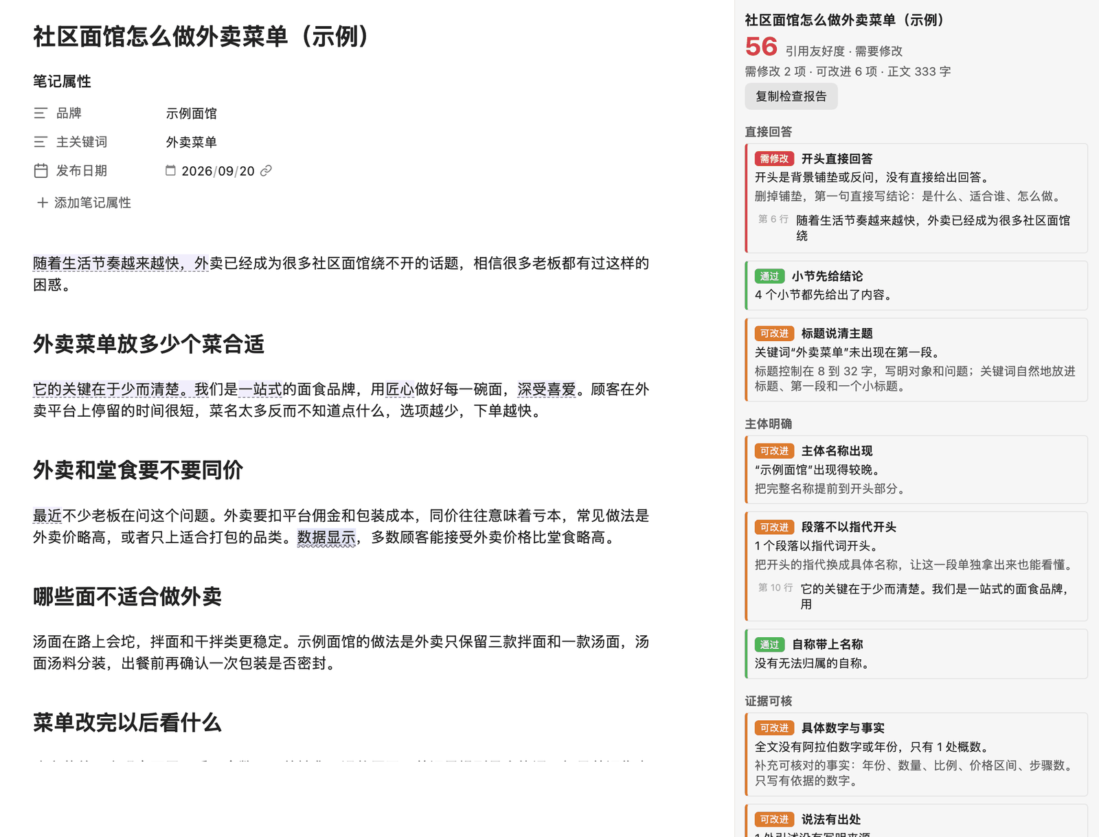Click the underlined phrase 深受喜爱
The height and width of the screenshot is (837, 1099).
pyautogui.click(x=547, y=389)
